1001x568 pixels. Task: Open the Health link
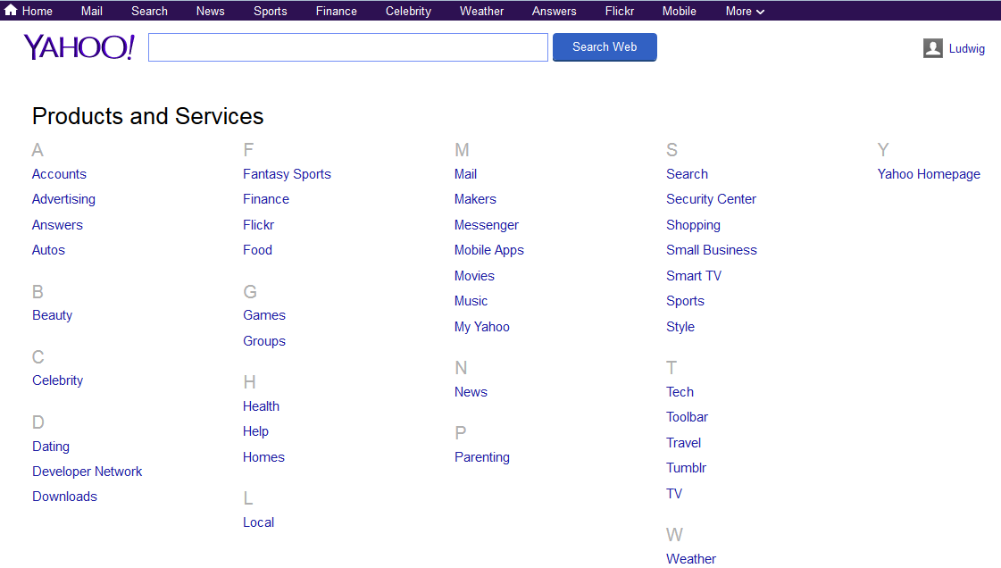point(261,405)
